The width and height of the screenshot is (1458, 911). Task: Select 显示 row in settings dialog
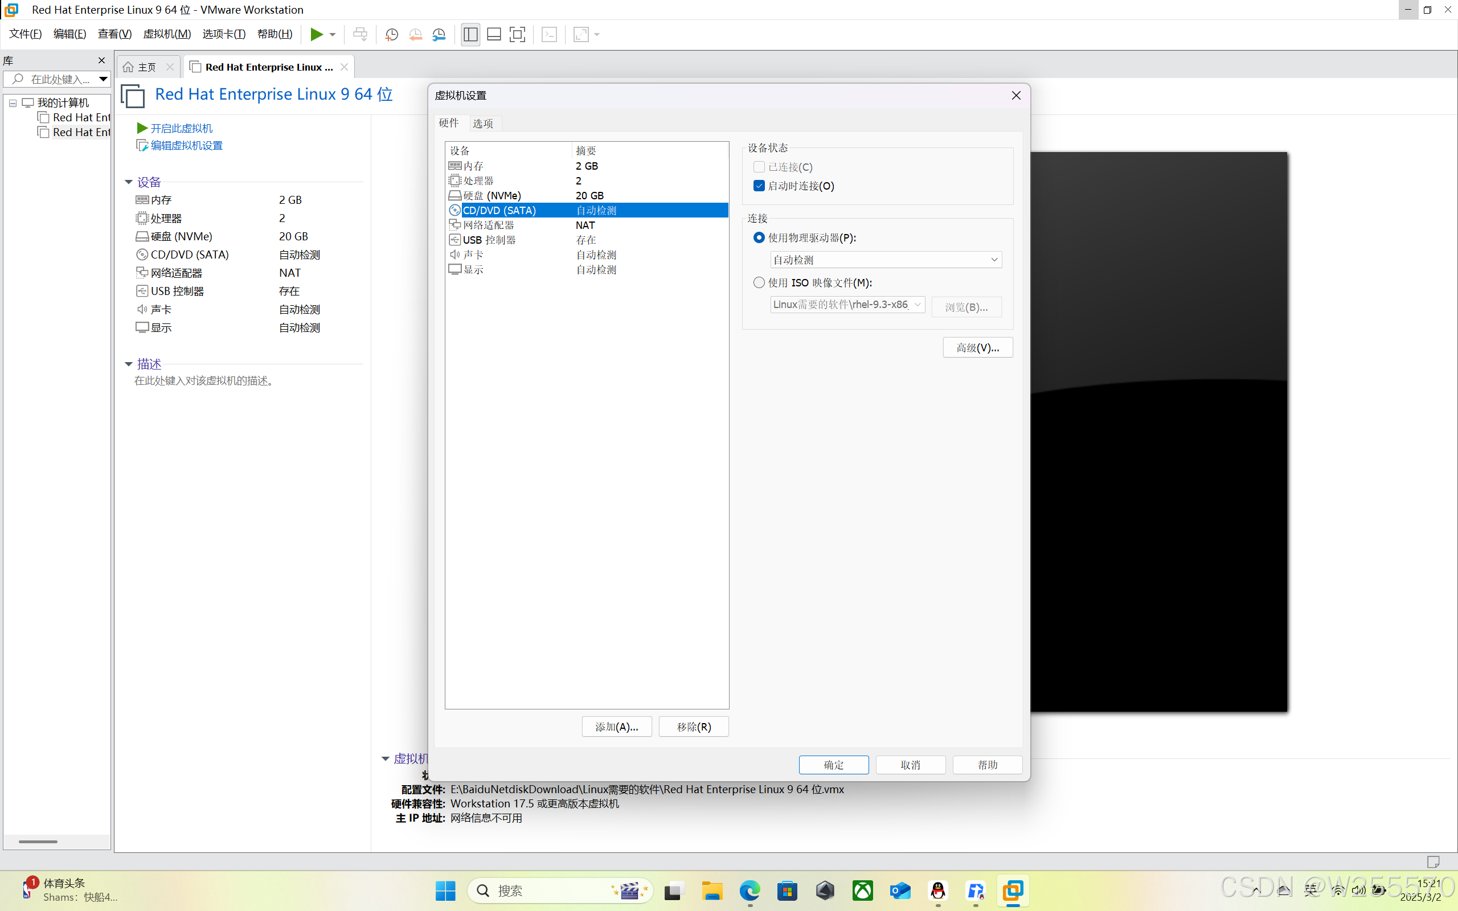(x=587, y=269)
